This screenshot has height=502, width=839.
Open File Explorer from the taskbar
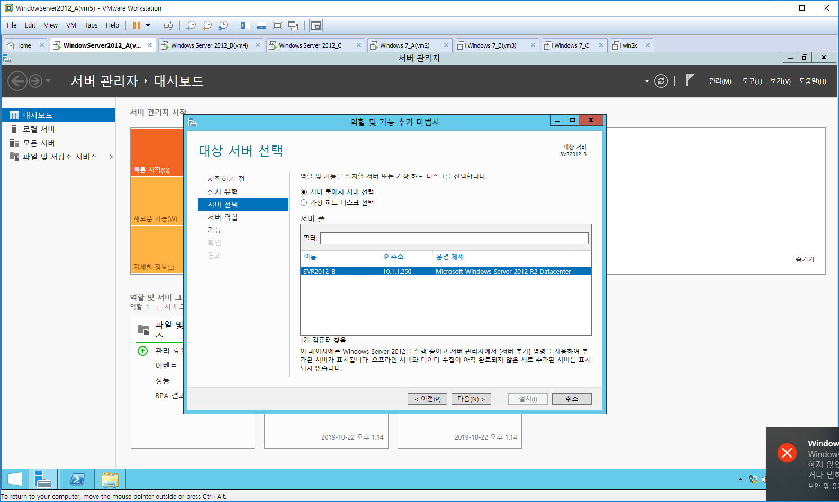pyautogui.click(x=110, y=479)
